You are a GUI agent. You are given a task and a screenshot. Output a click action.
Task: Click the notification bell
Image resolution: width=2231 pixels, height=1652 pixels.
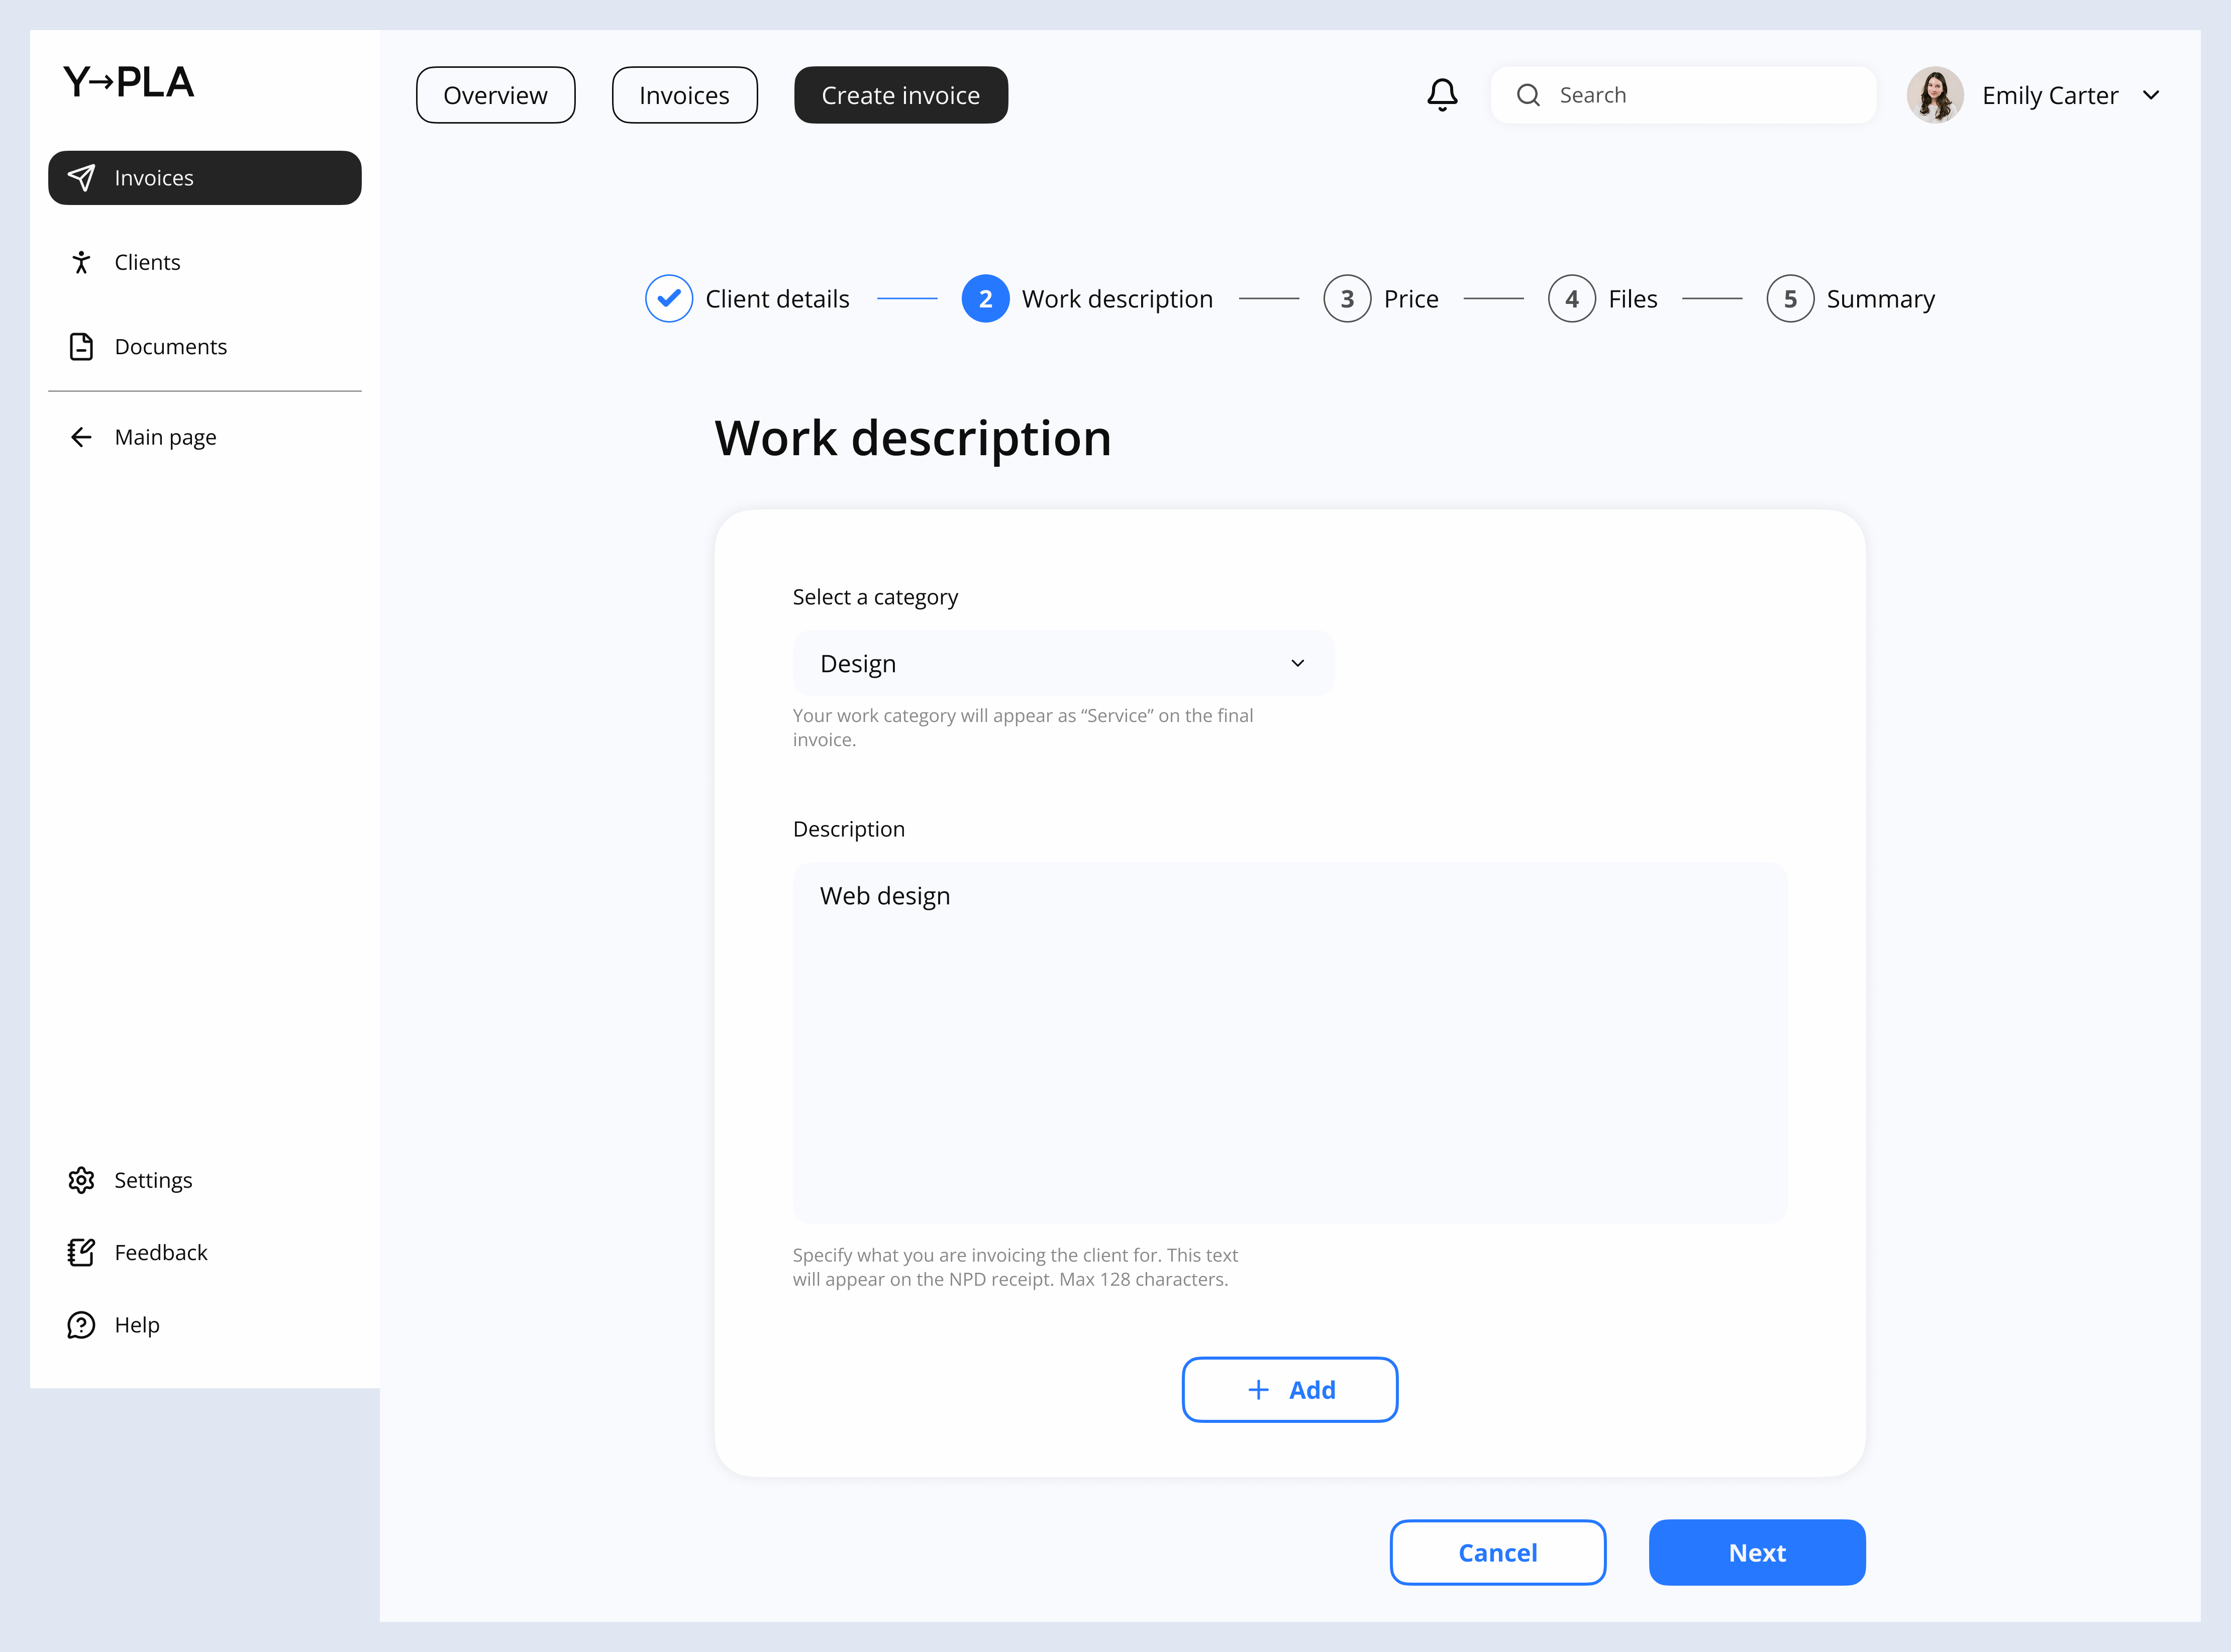1443,94
